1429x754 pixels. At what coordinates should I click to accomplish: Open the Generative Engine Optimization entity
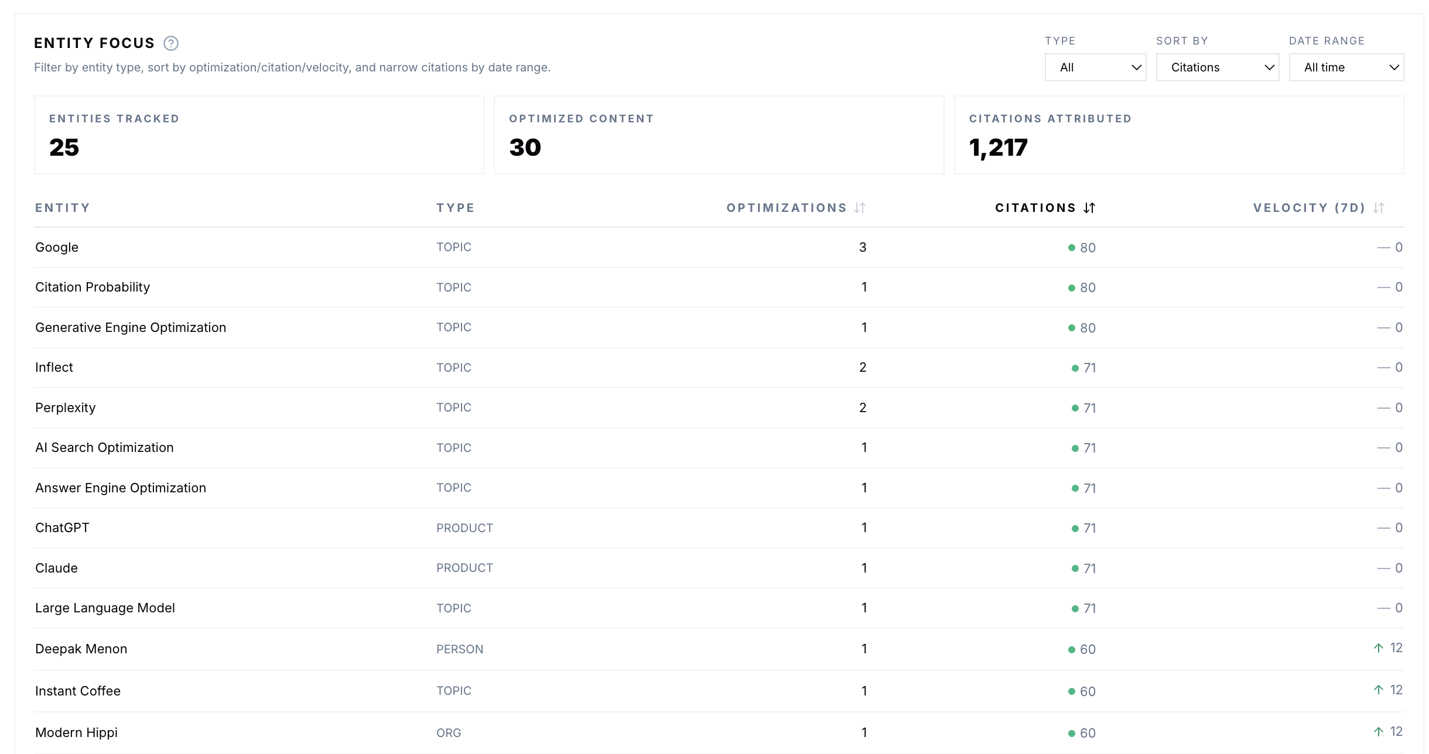click(131, 327)
